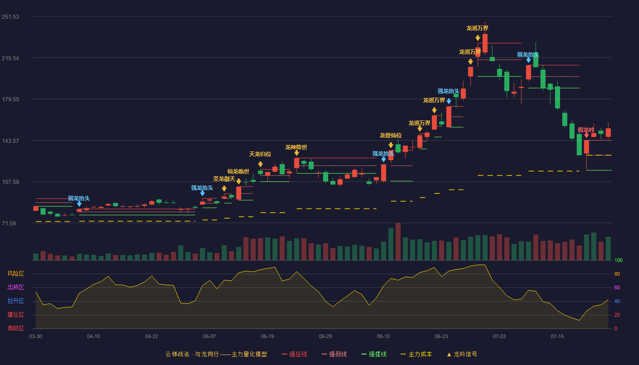Click the red 20 indicator scale value
Image resolution: width=639 pixels, height=365 pixels.
click(x=617, y=315)
